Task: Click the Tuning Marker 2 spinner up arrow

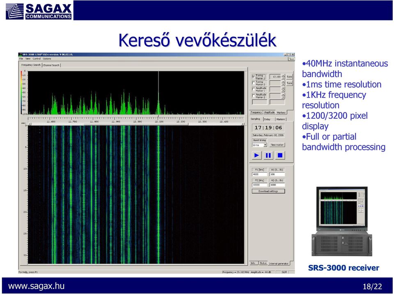Action: click(x=283, y=81)
